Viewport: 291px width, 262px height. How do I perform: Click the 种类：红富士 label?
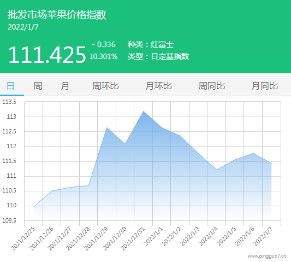pyautogui.click(x=151, y=45)
